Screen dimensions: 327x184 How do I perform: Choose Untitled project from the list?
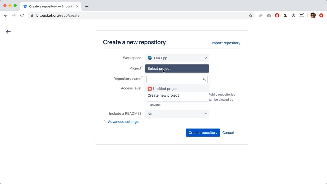click(x=166, y=89)
